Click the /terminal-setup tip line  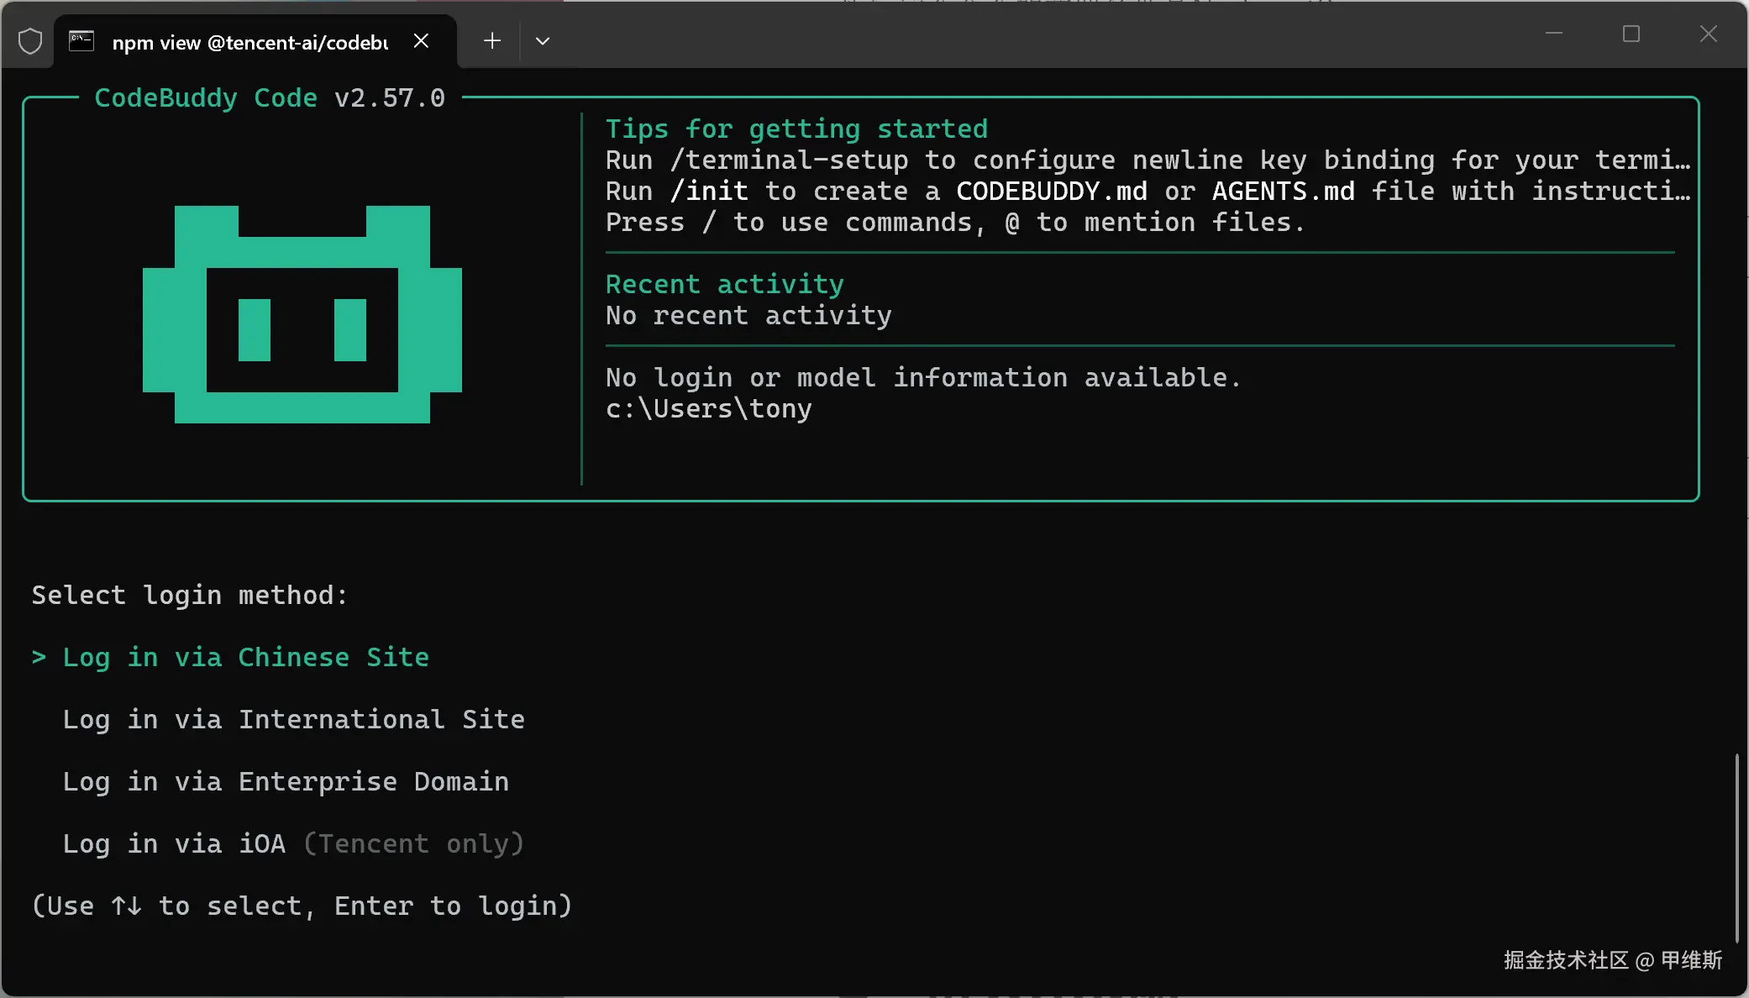point(1147,160)
